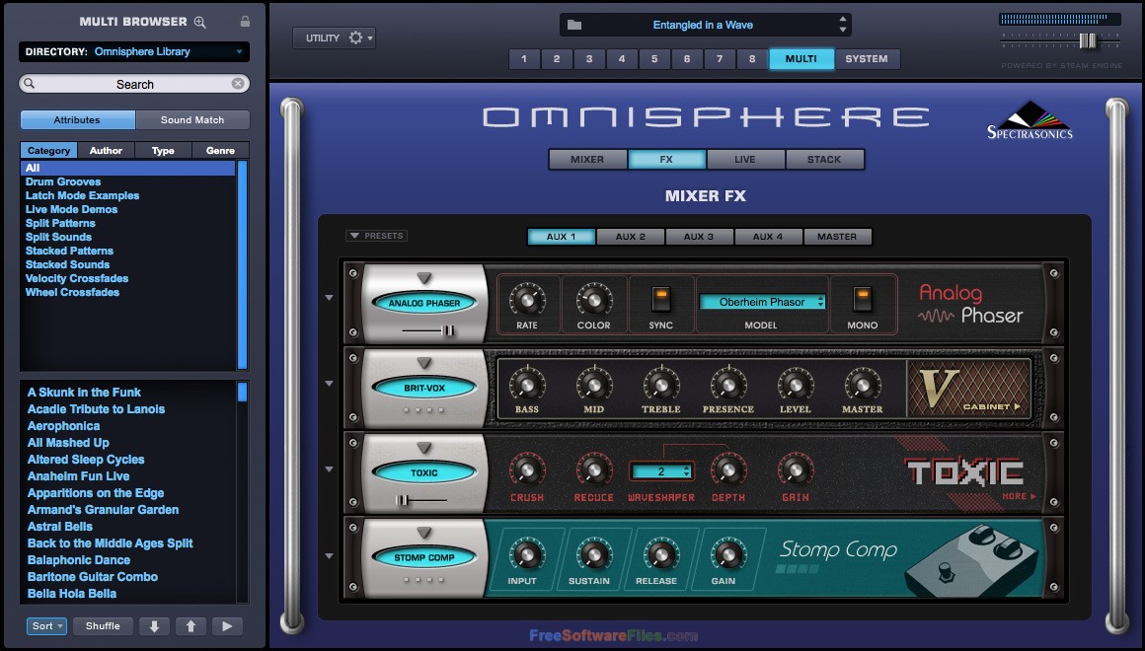This screenshot has height=651, width=1145.
Task: Switch browser to Sound Match mode
Action: point(192,119)
